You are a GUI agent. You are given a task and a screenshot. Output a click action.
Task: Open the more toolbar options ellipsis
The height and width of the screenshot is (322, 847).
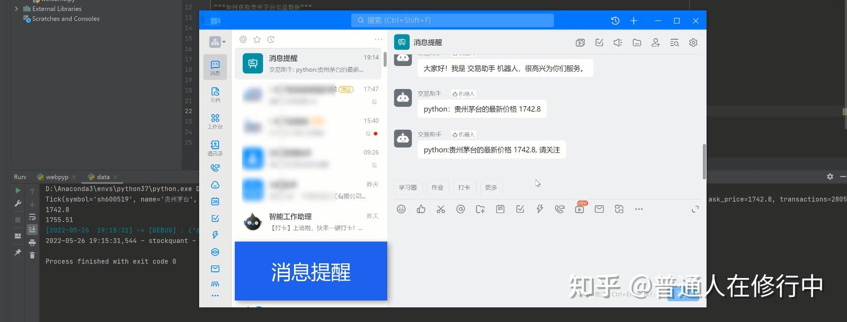coord(638,209)
